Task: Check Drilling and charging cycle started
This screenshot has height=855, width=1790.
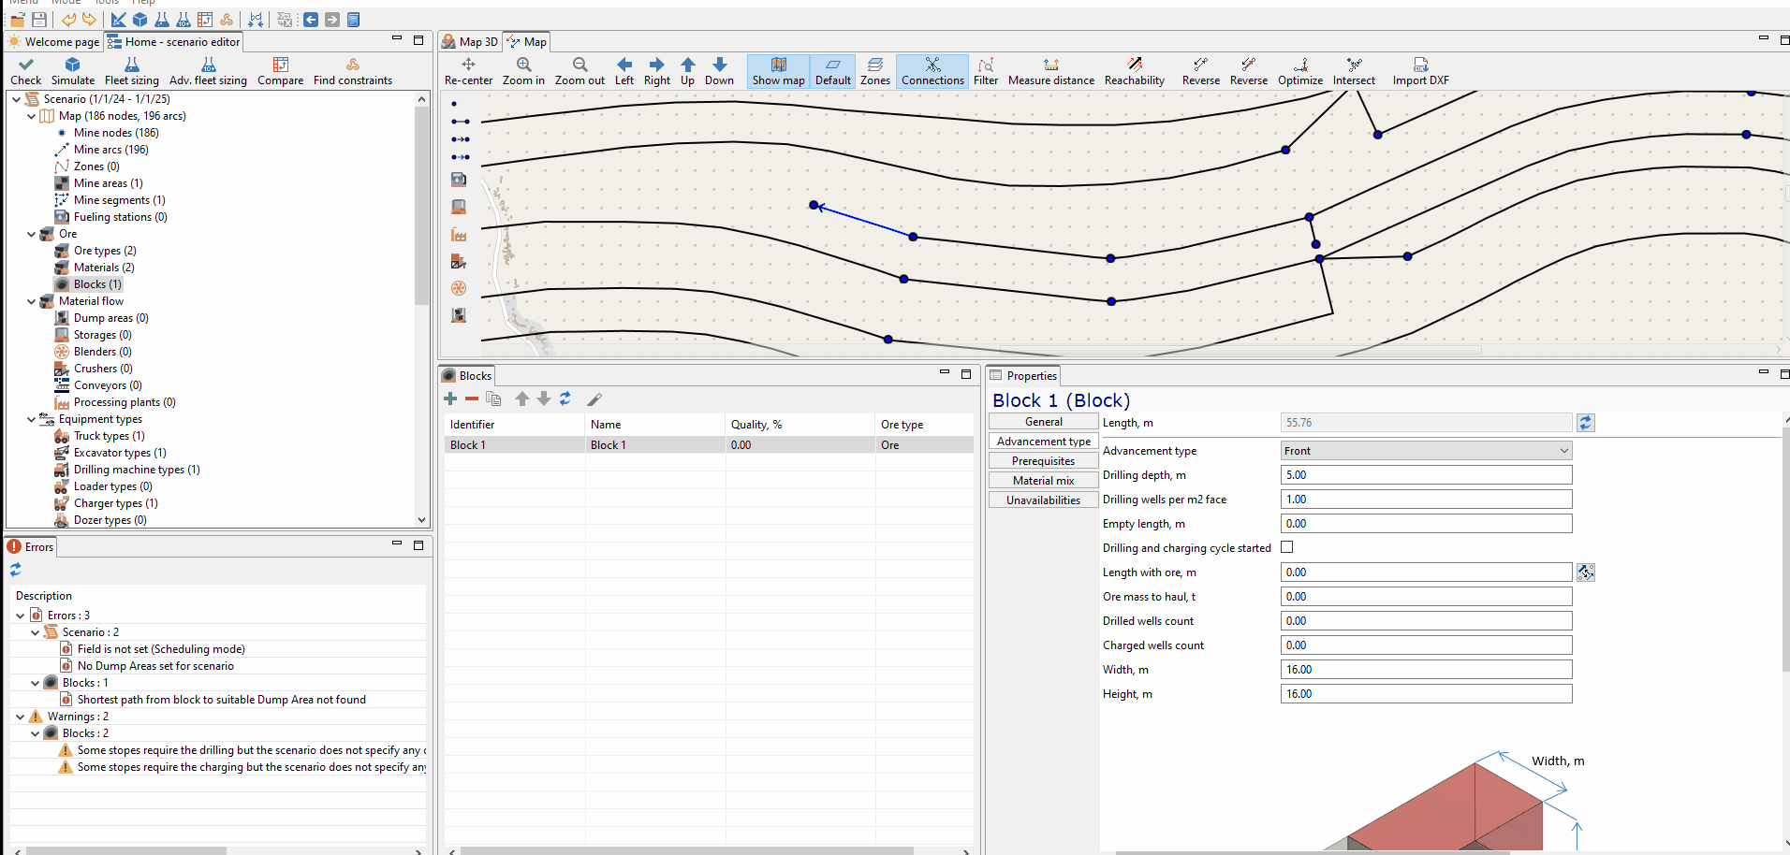Action: (x=1287, y=547)
